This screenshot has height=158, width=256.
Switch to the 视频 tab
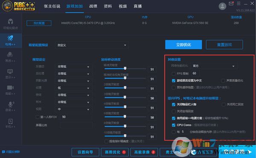[123, 6]
